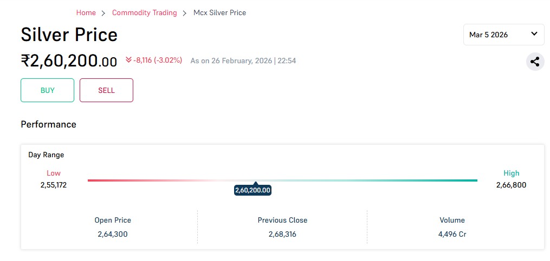This screenshot has width=550, height=261.
Task: Click the dropdown arrow beside Mar 5 2026
Action: tap(534, 34)
